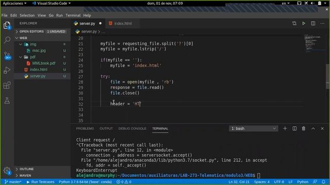Select the server.py editor tab
This screenshot has height=185, width=330.
(88, 23)
